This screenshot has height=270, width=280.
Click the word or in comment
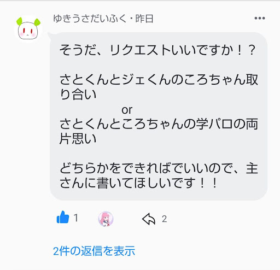pyautogui.click(x=127, y=110)
